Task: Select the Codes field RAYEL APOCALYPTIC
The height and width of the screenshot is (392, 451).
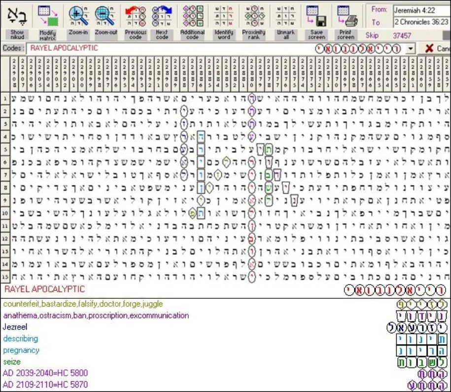Action: (x=216, y=48)
